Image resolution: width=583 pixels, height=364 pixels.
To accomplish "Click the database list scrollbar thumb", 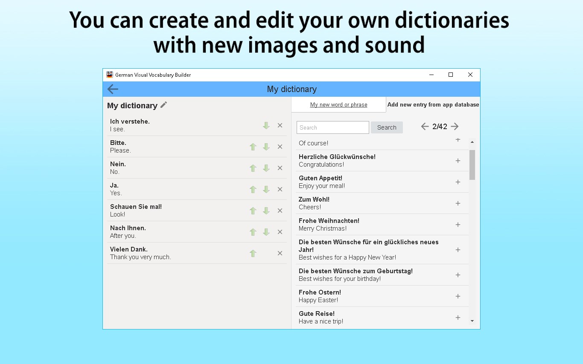I will (x=472, y=165).
